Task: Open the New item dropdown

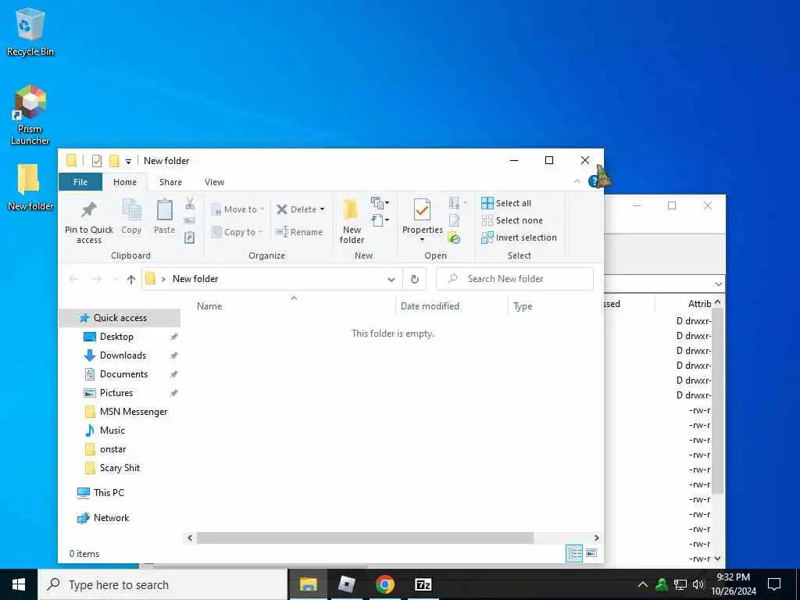Action: tap(380, 203)
